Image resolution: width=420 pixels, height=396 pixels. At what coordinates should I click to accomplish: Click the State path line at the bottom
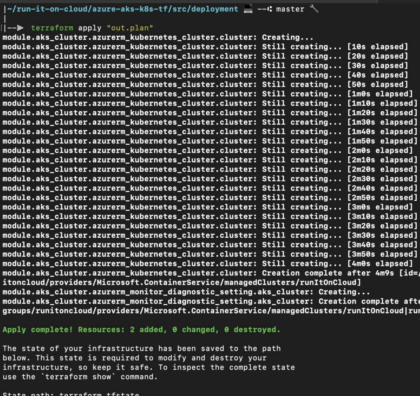[71, 394]
